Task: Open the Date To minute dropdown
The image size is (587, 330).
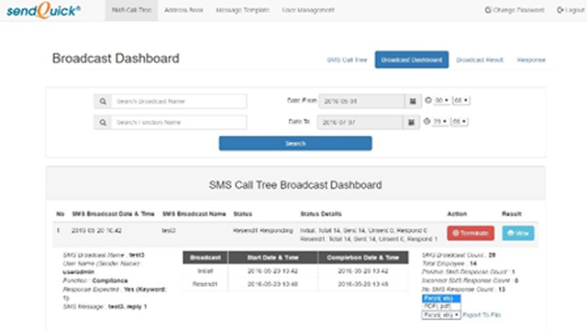Action: point(460,121)
